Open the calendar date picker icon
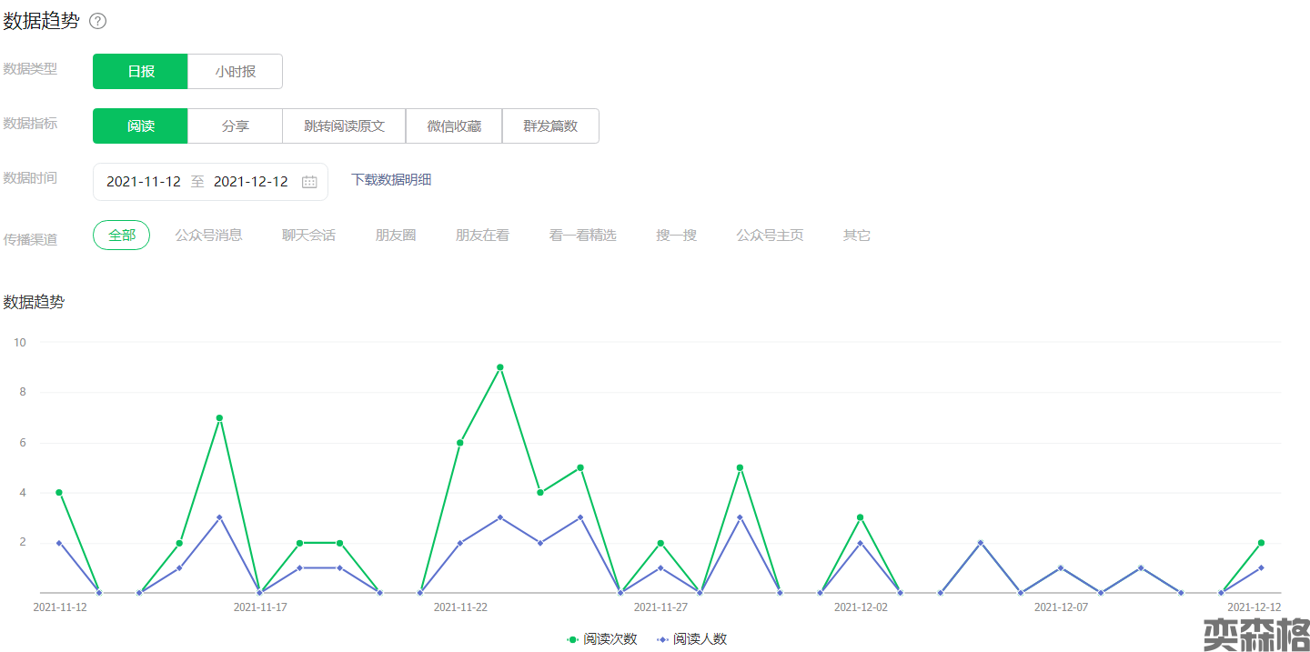This screenshot has width=1310, height=652. [309, 182]
